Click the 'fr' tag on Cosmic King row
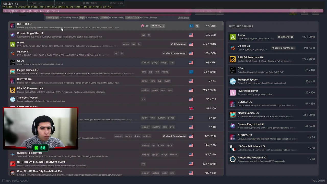The image size is (327, 184). (x=149, y=35)
